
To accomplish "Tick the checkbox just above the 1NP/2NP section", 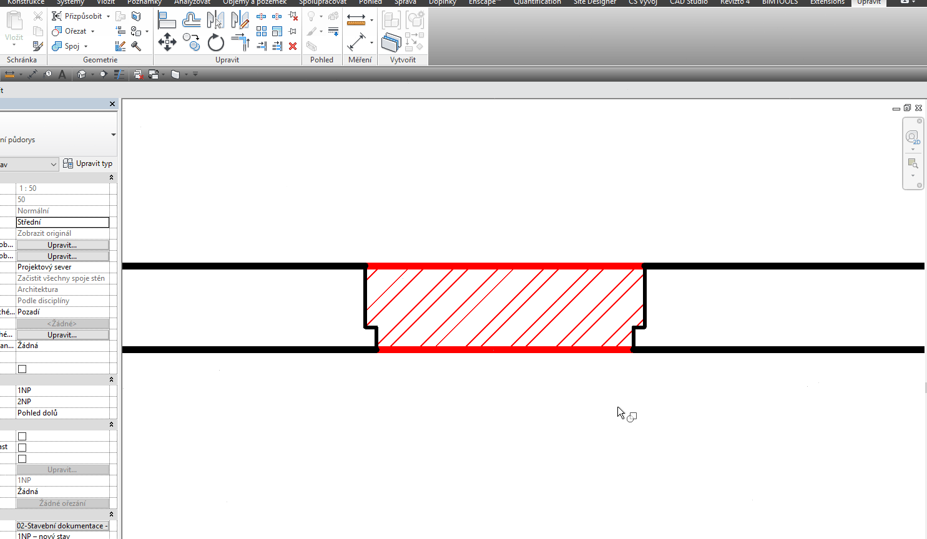I will [x=22, y=369].
